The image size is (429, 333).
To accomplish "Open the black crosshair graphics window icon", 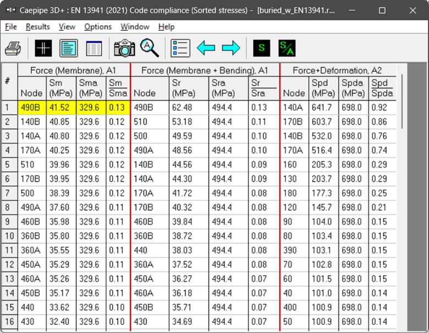I will click(x=43, y=48).
